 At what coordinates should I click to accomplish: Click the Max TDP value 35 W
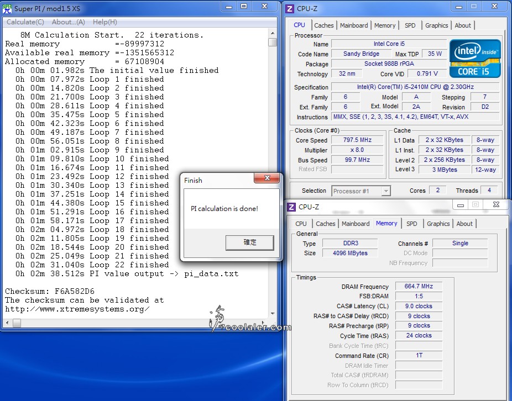click(x=435, y=54)
